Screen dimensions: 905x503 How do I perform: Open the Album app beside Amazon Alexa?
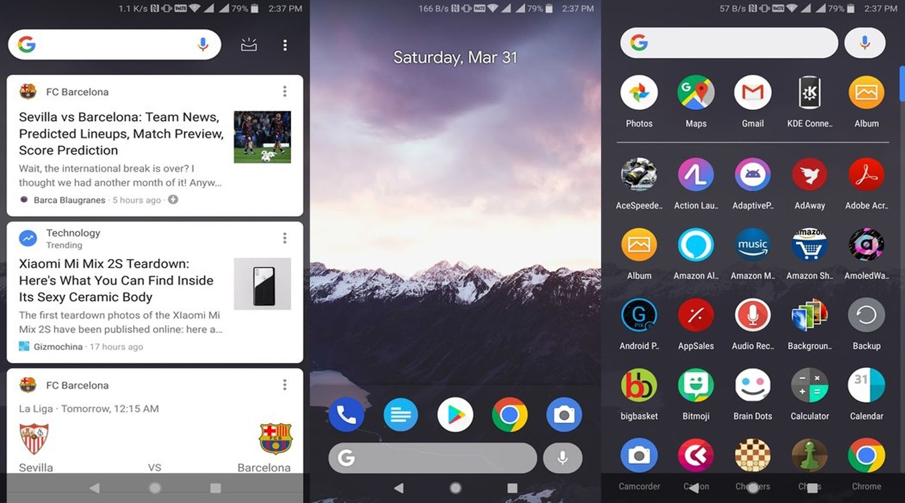tap(639, 253)
